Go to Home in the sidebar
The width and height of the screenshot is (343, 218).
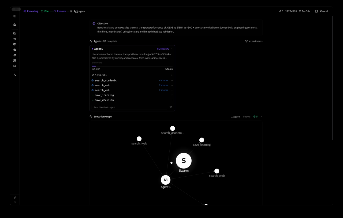point(15,25)
